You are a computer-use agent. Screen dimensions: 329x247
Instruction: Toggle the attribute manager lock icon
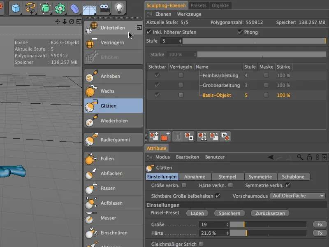click(309, 157)
